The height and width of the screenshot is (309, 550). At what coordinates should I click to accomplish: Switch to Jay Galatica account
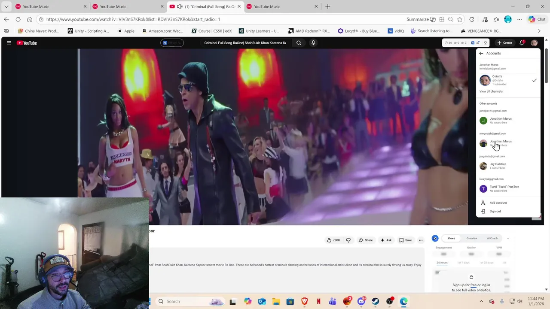[508, 166]
